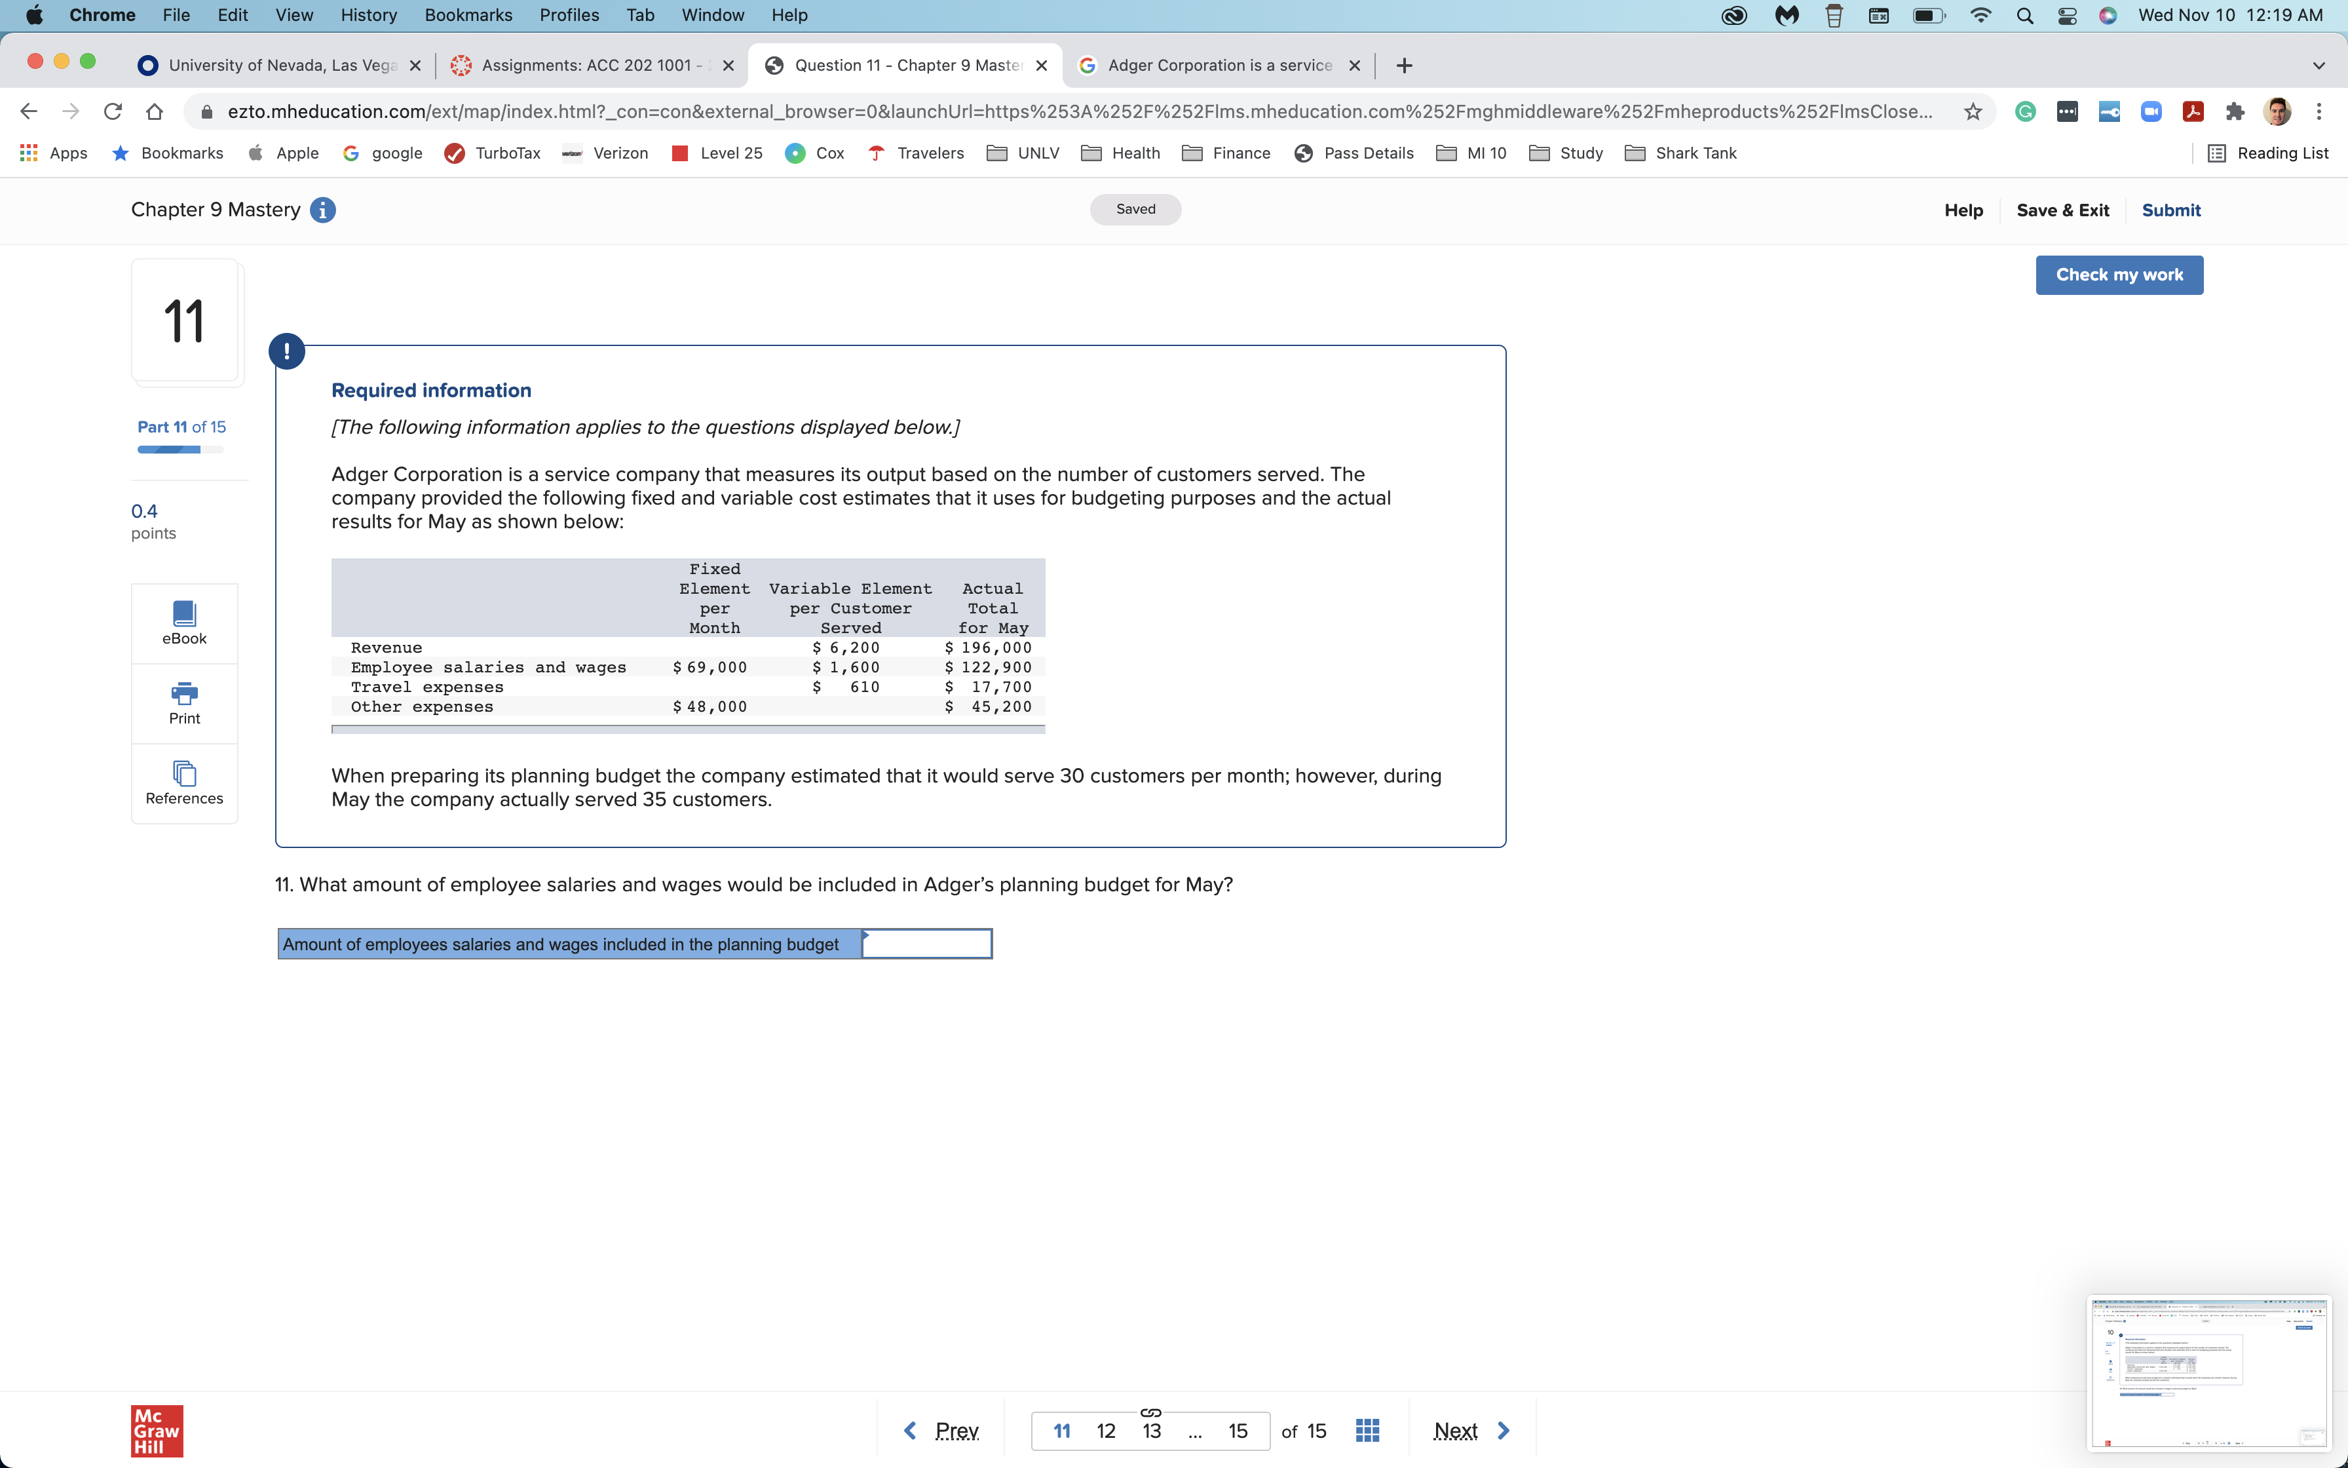Open the eBook icon
The image size is (2348, 1468).
[x=184, y=623]
